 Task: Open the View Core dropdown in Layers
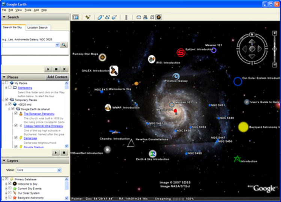(x=59, y=170)
